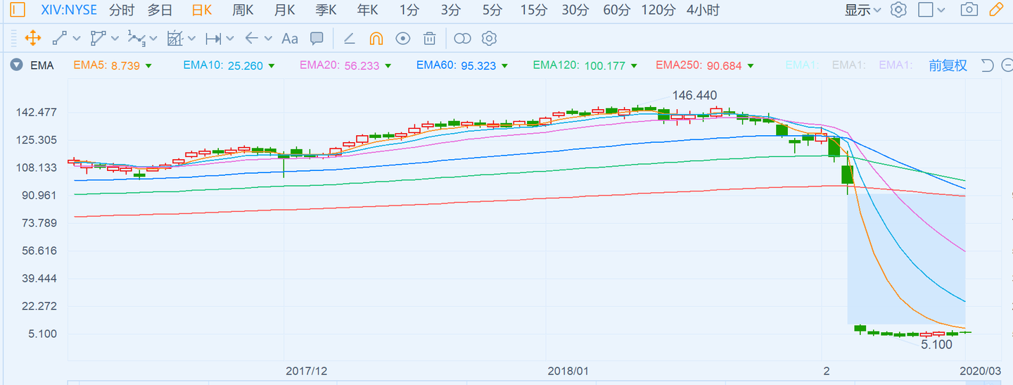Take a chart screenshot with camera icon
The image size is (1013, 385).
pos(969,10)
